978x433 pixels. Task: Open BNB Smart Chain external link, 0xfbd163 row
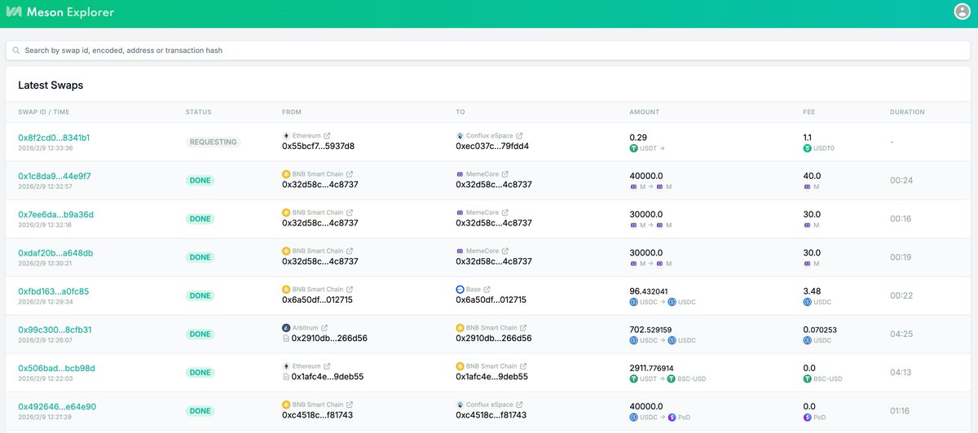click(350, 289)
